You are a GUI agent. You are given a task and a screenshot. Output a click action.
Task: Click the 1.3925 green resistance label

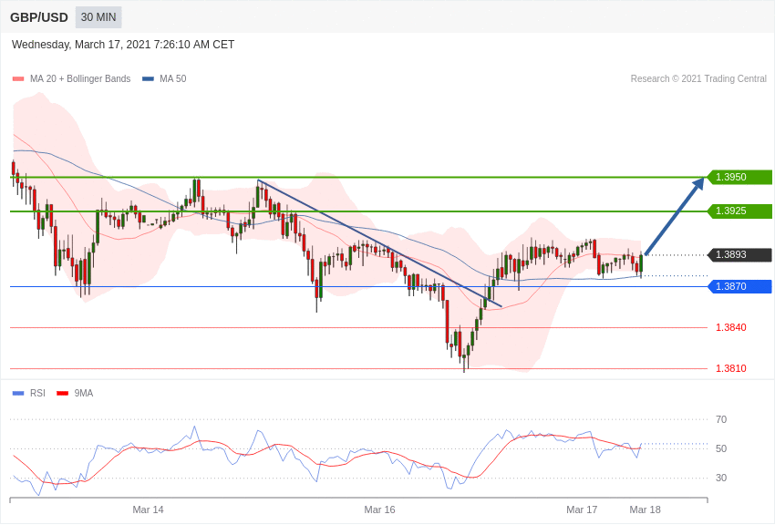click(739, 211)
